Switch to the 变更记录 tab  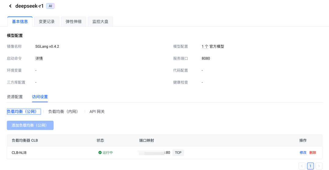[47, 22]
